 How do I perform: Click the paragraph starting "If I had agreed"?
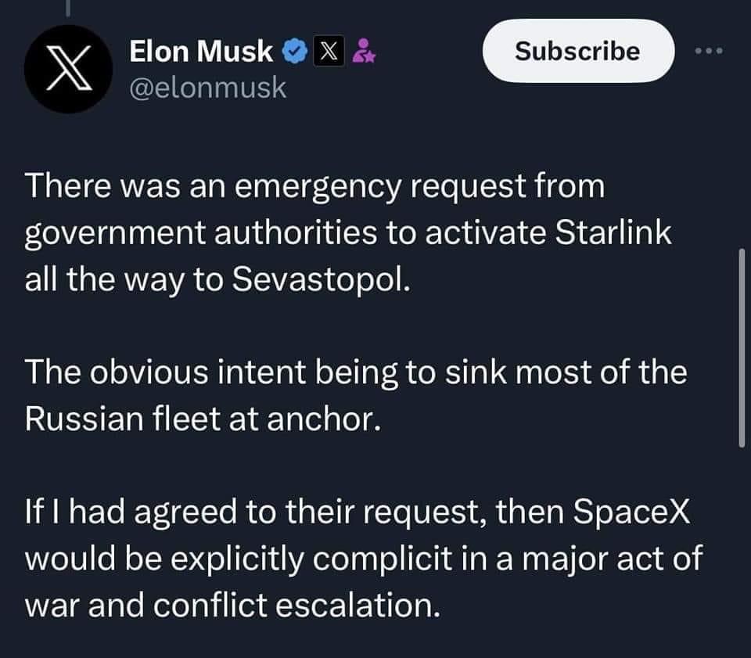(x=364, y=559)
